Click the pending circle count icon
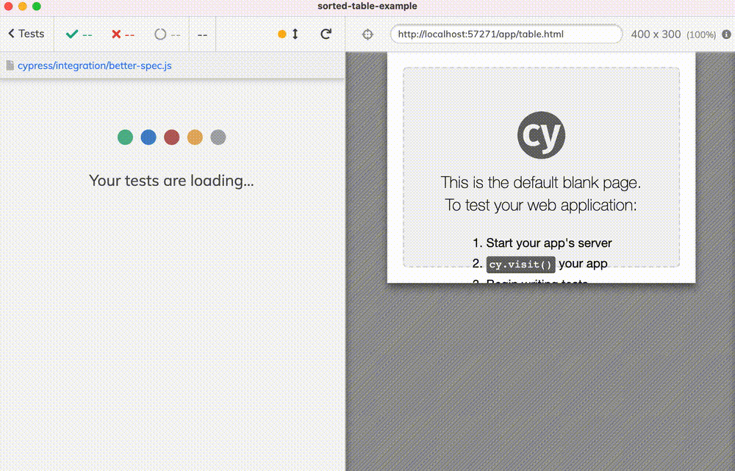Image resolution: width=735 pixels, height=471 pixels. click(x=160, y=35)
